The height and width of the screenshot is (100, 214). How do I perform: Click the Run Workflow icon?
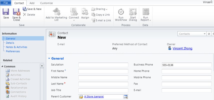121,11
